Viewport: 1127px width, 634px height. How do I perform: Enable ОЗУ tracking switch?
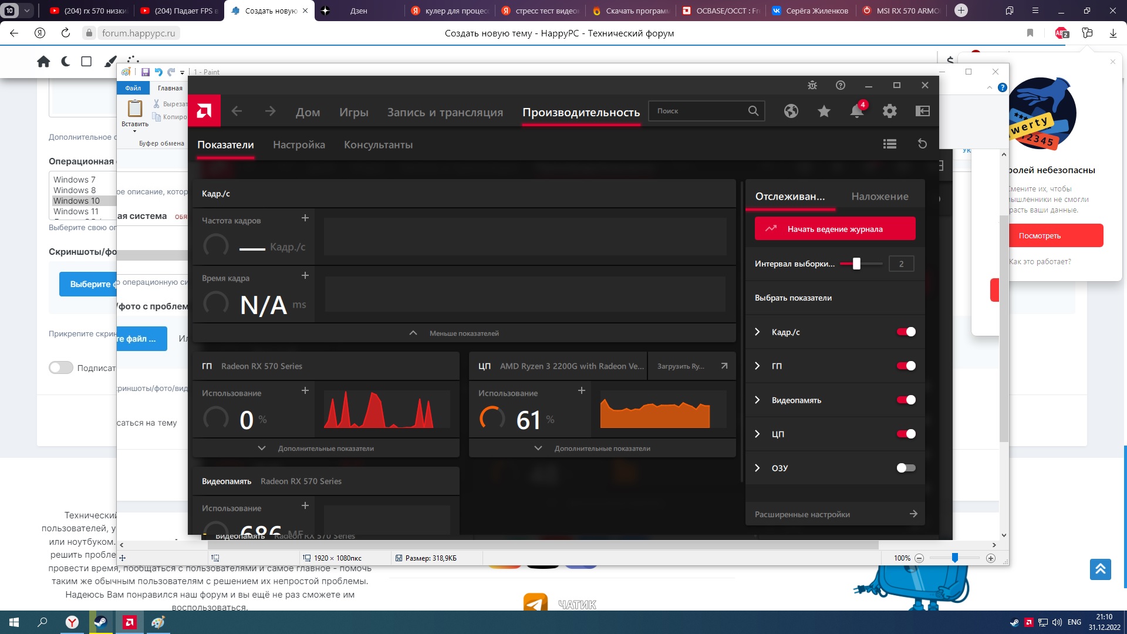[x=906, y=468]
